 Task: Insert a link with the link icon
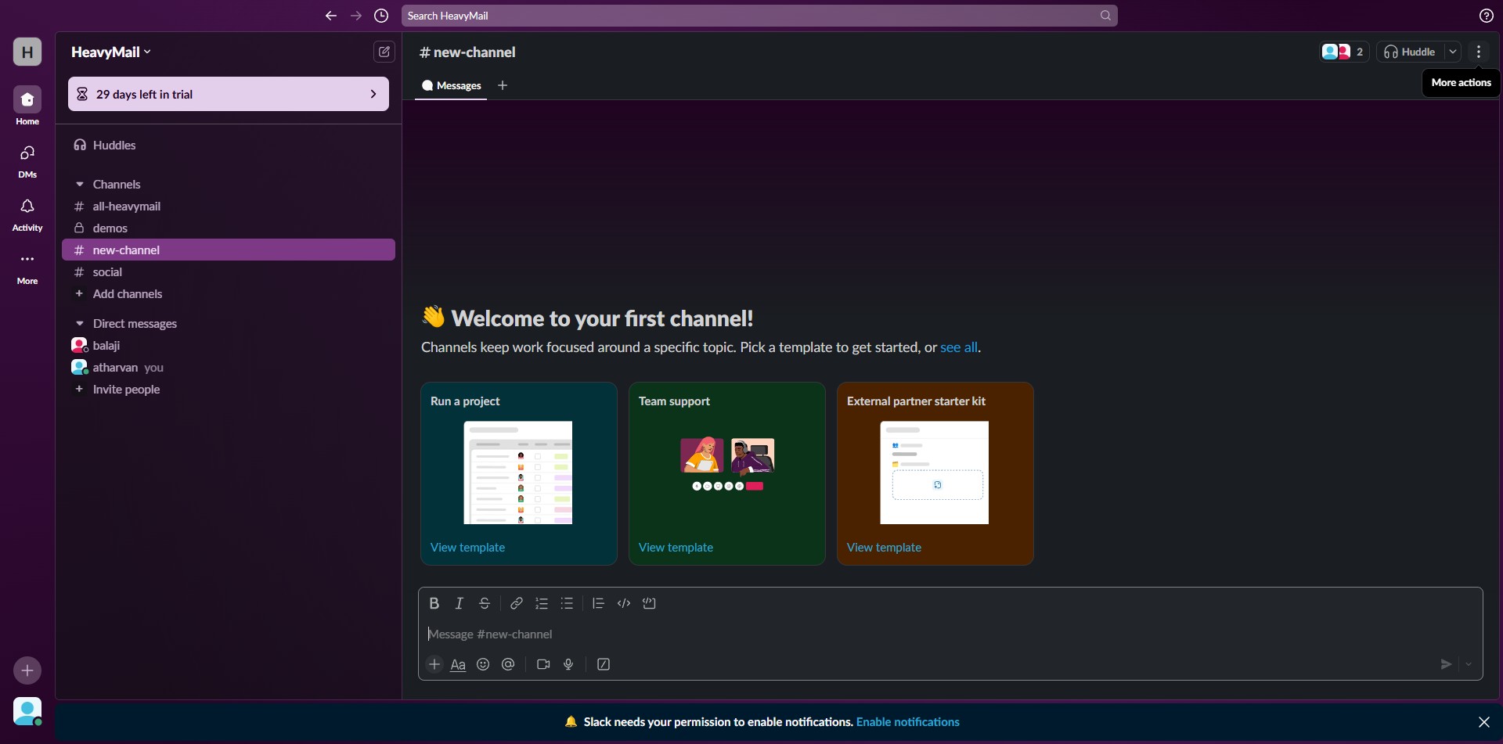(517, 603)
